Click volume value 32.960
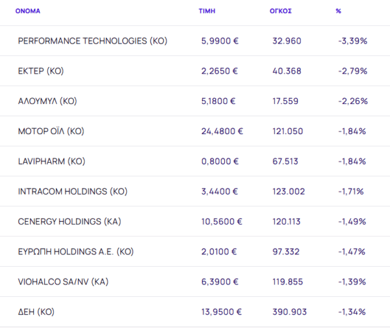The width and height of the screenshot is (390, 328). [287, 41]
